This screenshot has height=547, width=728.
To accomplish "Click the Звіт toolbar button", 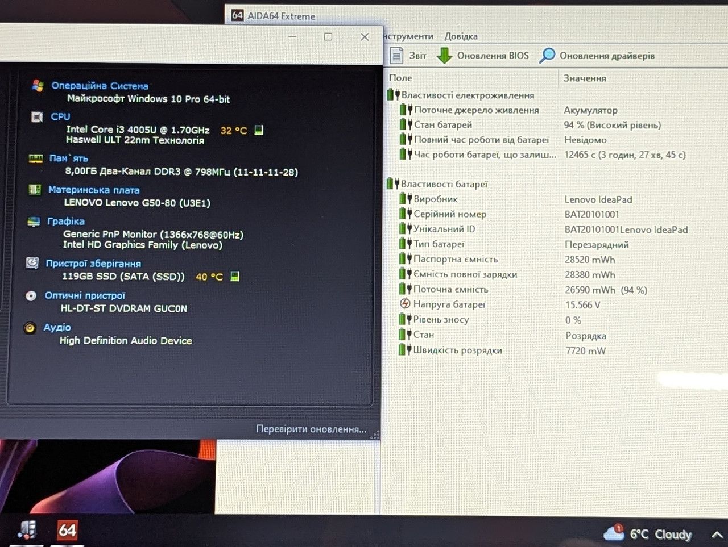I will click(408, 56).
